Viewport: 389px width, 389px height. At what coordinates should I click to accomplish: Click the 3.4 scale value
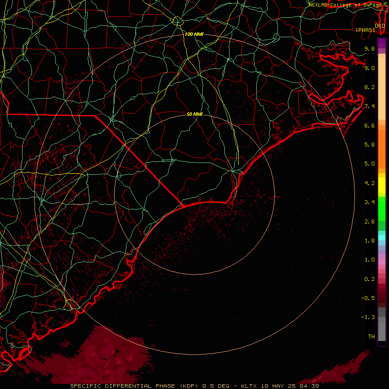point(370,202)
